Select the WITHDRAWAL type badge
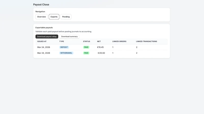The height and width of the screenshot is (114, 204). (66, 53)
